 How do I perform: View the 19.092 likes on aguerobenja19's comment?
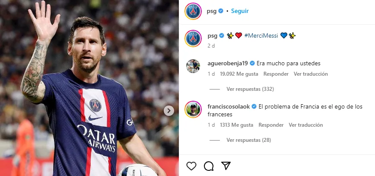tap(239, 74)
